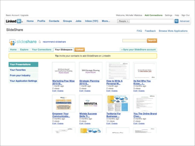The width and height of the screenshot is (195, 146).
Task: Go to LinkedIn Home in nav bar
Action: pos(30,21)
